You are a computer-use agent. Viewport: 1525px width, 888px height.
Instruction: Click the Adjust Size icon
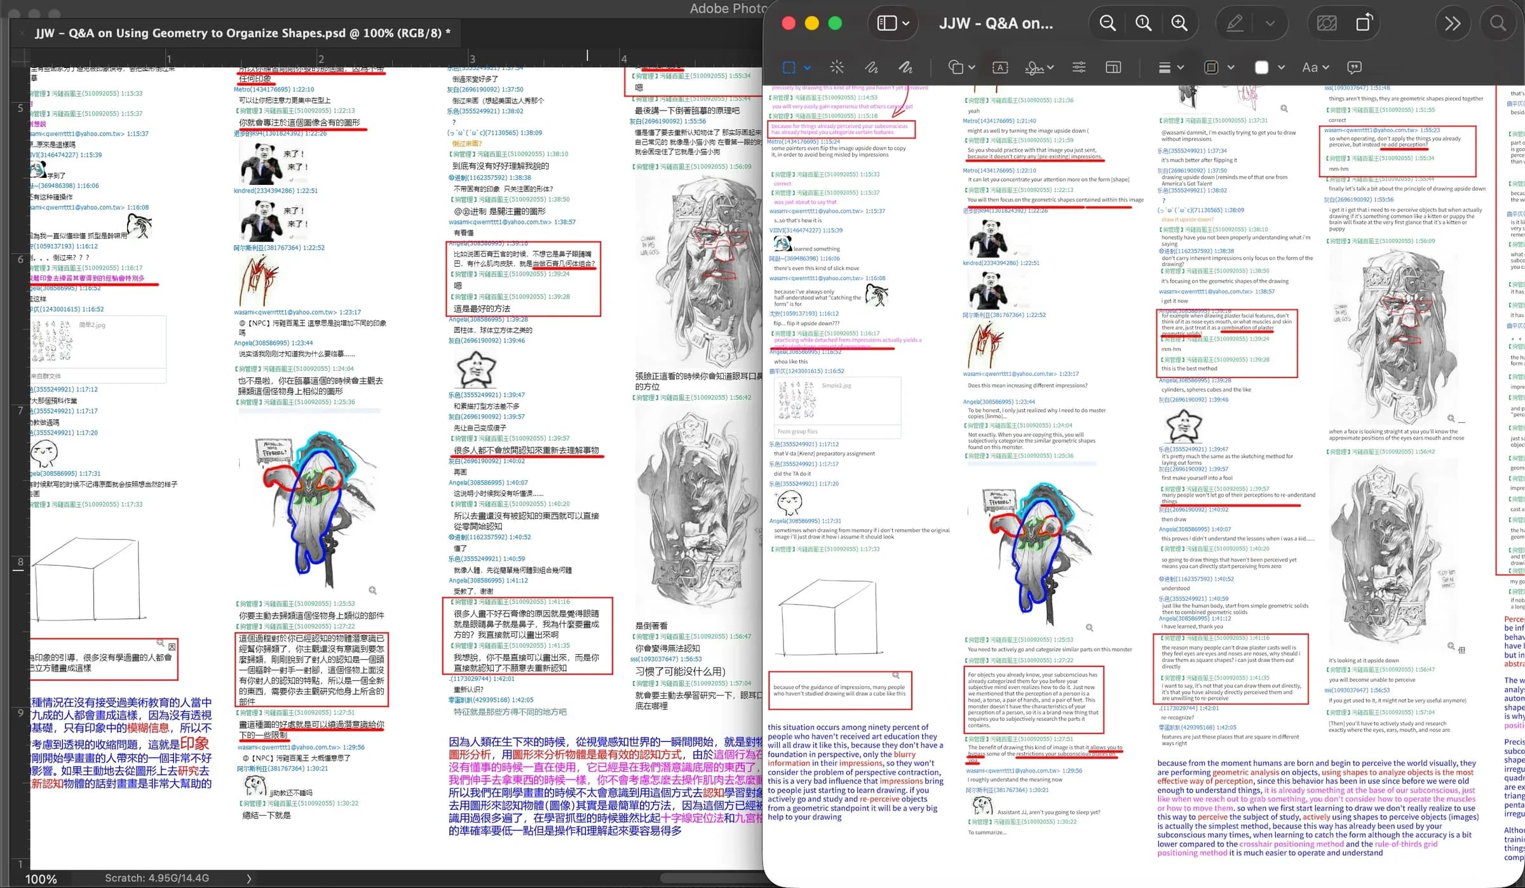pos(1113,67)
